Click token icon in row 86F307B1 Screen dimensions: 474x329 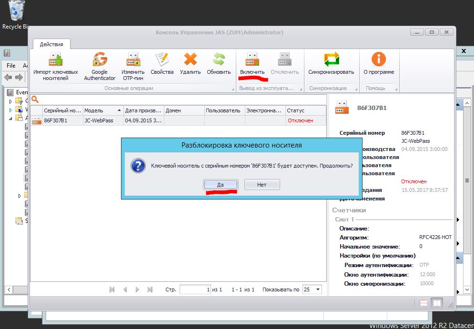(x=37, y=120)
